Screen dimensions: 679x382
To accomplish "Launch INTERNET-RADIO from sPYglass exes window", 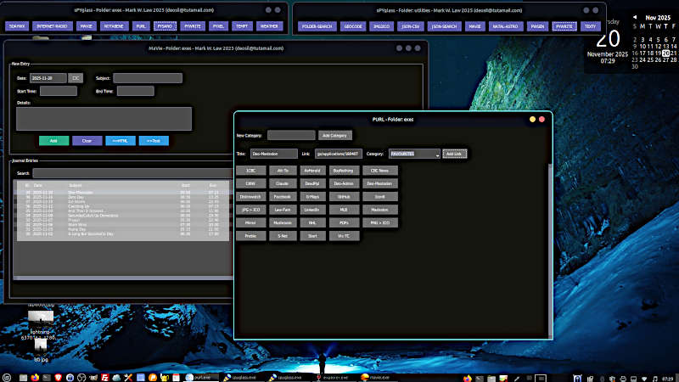I will (x=52, y=26).
